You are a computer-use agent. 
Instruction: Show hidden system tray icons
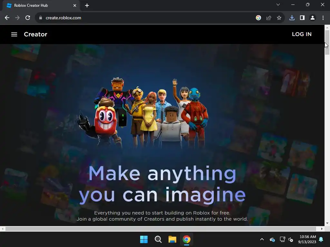(x=262, y=239)
